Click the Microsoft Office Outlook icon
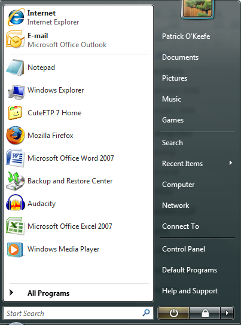Screen dimensions: 241x325 [x=16, y=39]
